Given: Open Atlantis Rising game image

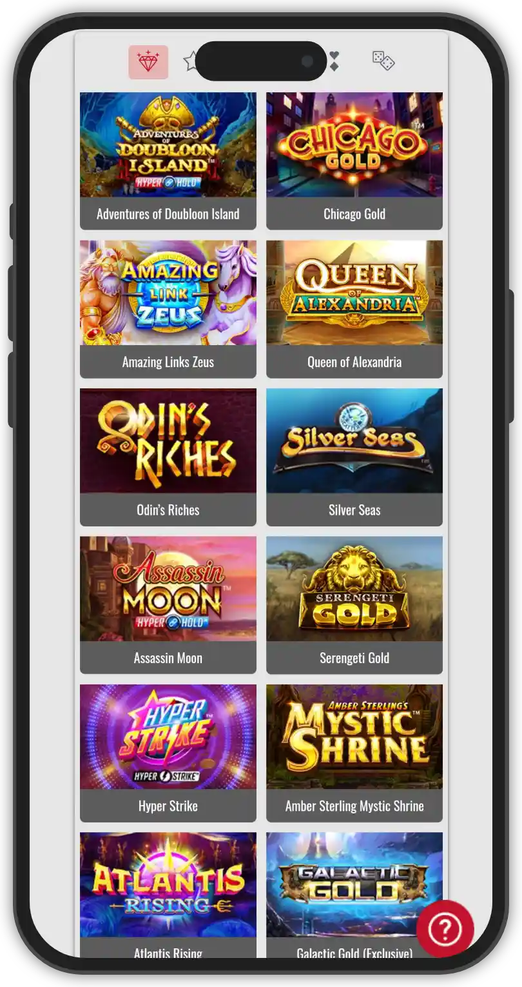Looking at the screenshot, I should (x=168, y=884).
